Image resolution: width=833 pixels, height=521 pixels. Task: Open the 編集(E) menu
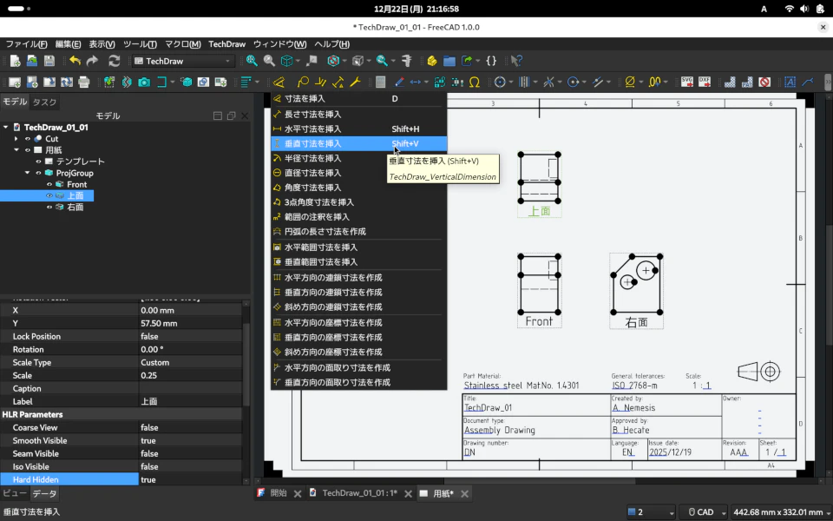click(68, 44)
